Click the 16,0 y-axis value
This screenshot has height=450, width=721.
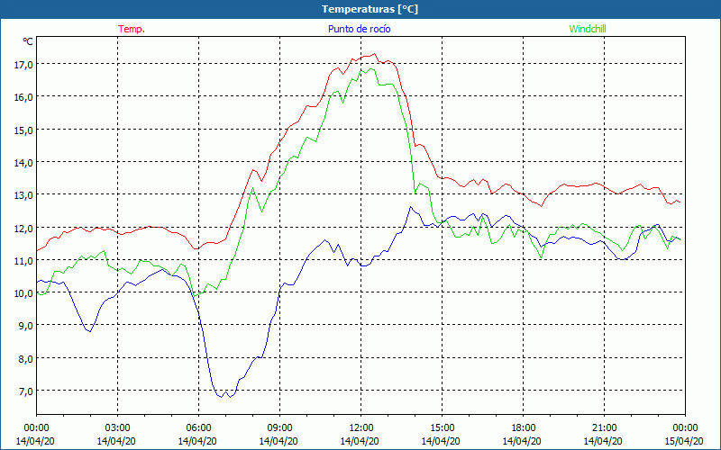23,97
